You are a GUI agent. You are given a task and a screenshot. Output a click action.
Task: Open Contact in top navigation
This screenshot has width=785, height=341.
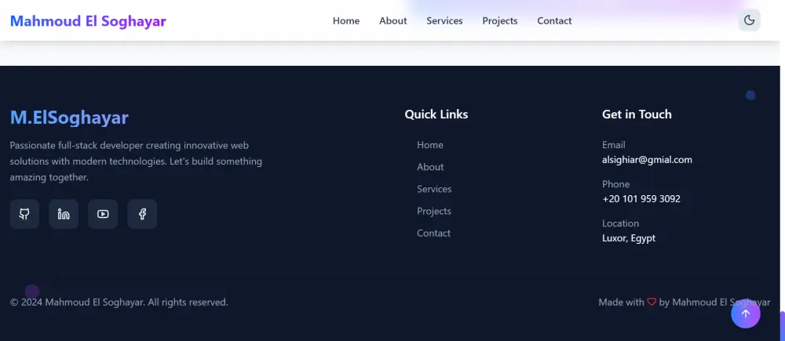[554, 20]
